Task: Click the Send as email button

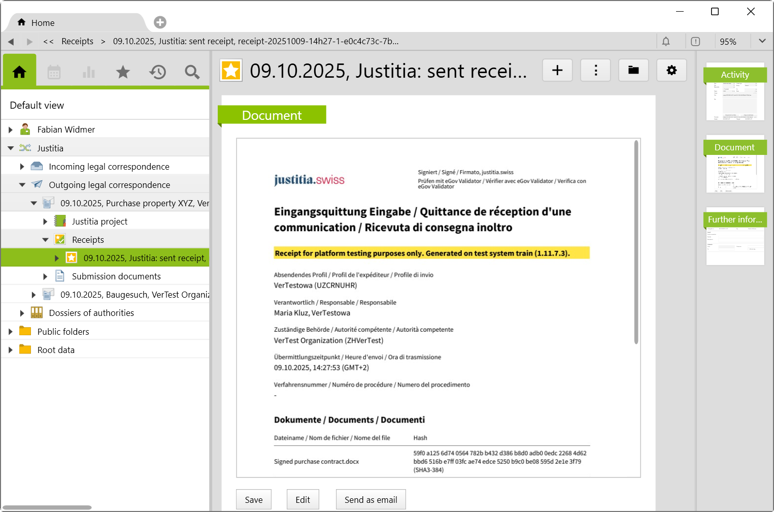Action: pyautogui.click(x=371, y=500)
